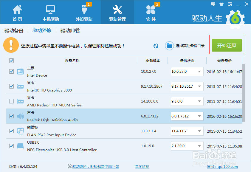The height and width of the screenshot is (172, 251).
Task: Click the 驱动版本 column header
Action: coord(153,61)
